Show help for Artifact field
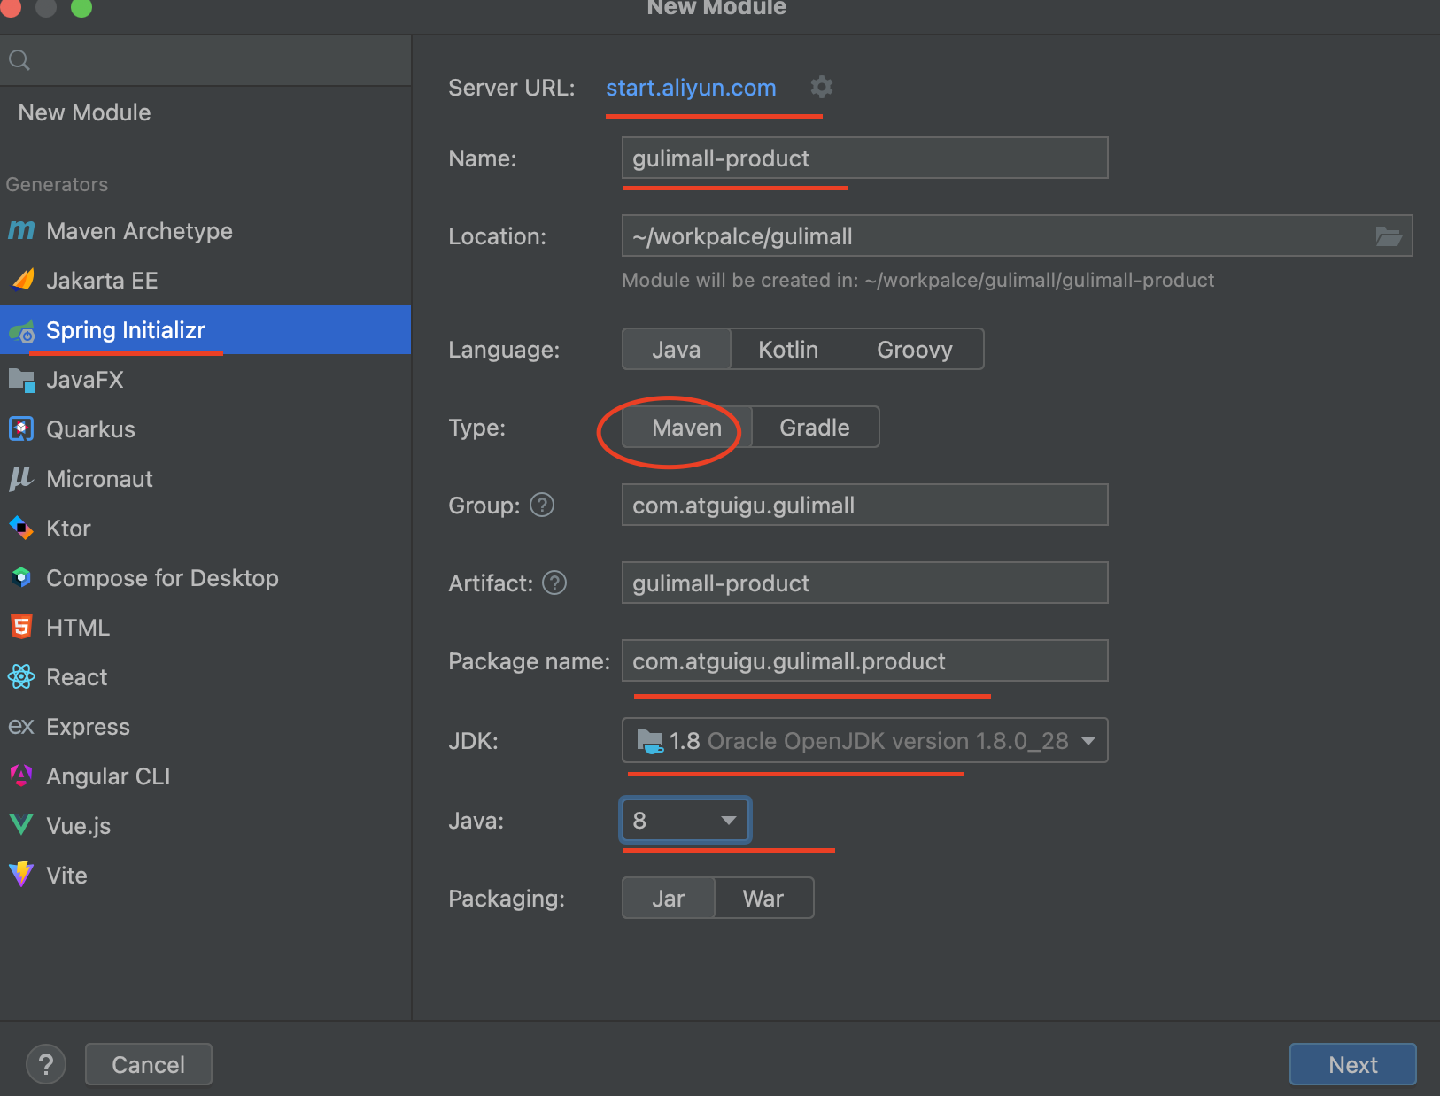Image resolution: width=1440 pixels, height=1096 pixels. [554, 583]
